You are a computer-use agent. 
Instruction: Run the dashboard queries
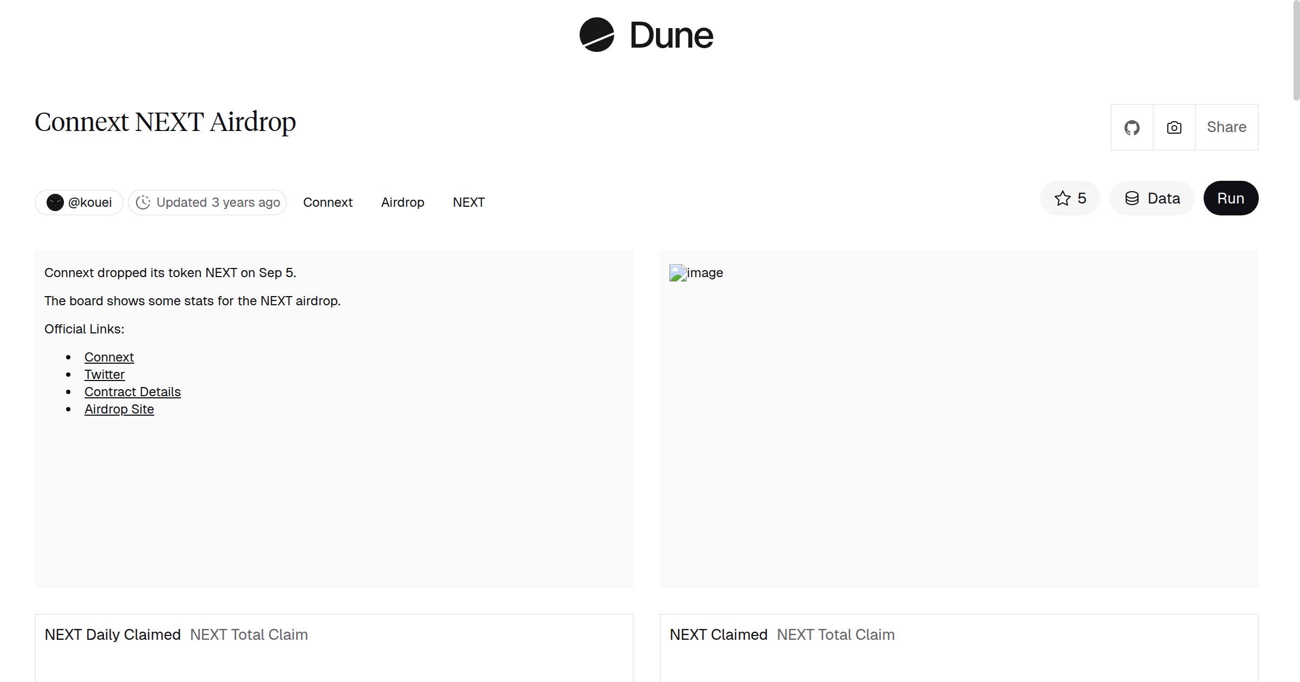pos(1230,198)
